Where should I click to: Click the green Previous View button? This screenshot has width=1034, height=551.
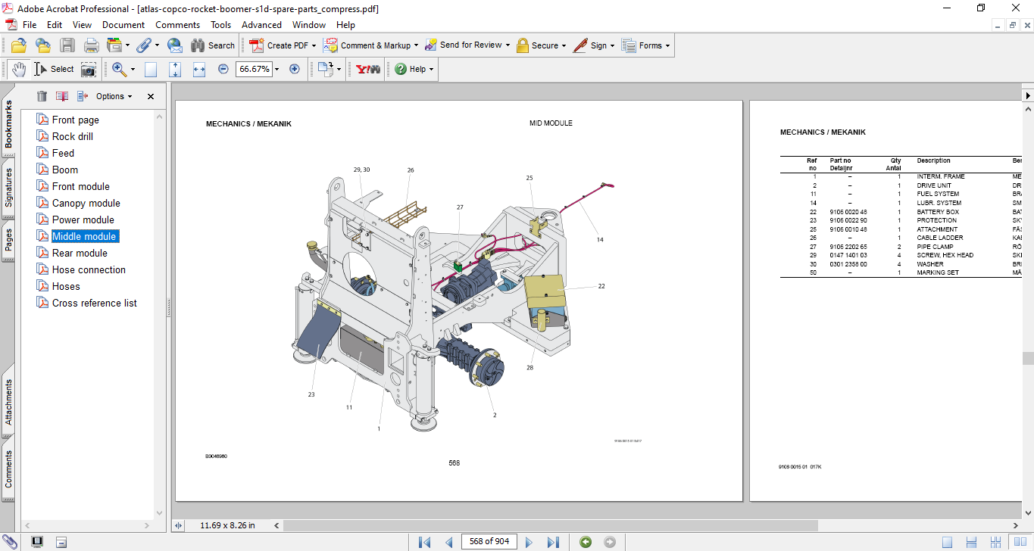[x=585, y=542]
